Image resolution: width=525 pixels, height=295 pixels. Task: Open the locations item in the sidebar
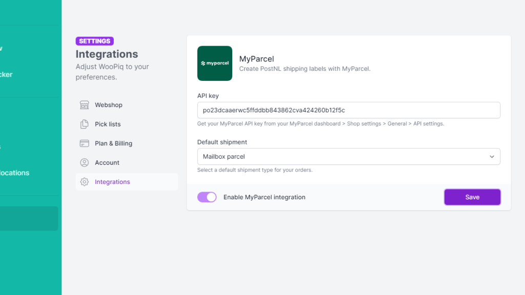point(15,173)
